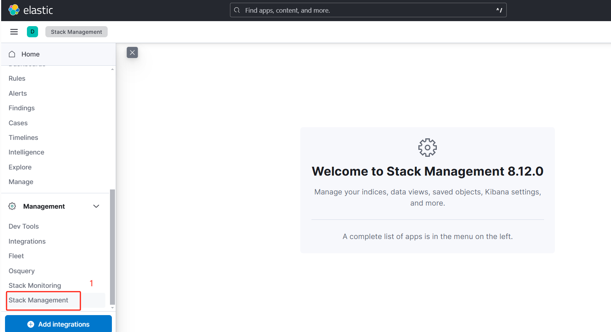Toggle the hamburger navigation menu
The image size is (611, 332).
pos(14,32)
